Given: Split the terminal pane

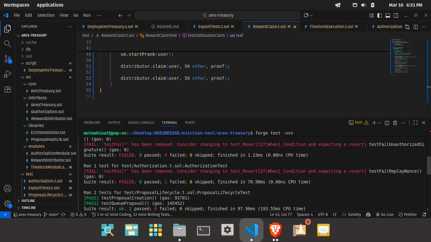Looking at the screenshot, I should coord(387,123).
